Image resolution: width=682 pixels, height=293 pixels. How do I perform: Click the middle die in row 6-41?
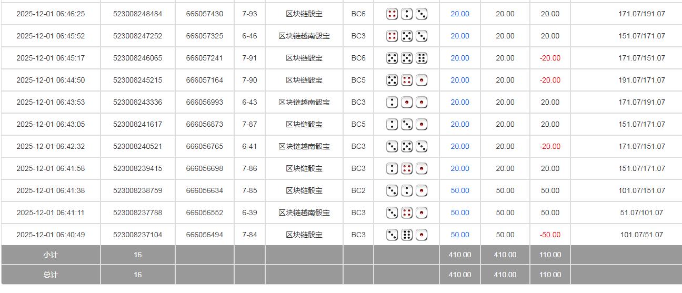click(407, 147)
